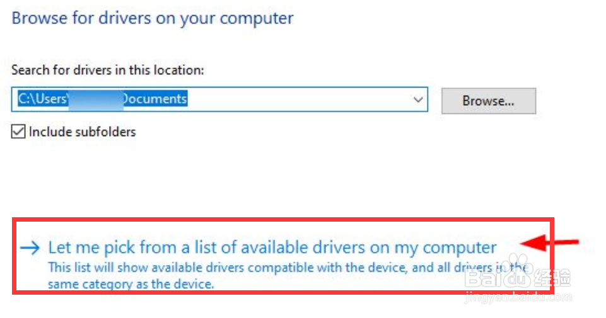606x318 pixels.
Task: Open Let me pick from a list link
Action: pyautogui.click(x=272, y=247)
